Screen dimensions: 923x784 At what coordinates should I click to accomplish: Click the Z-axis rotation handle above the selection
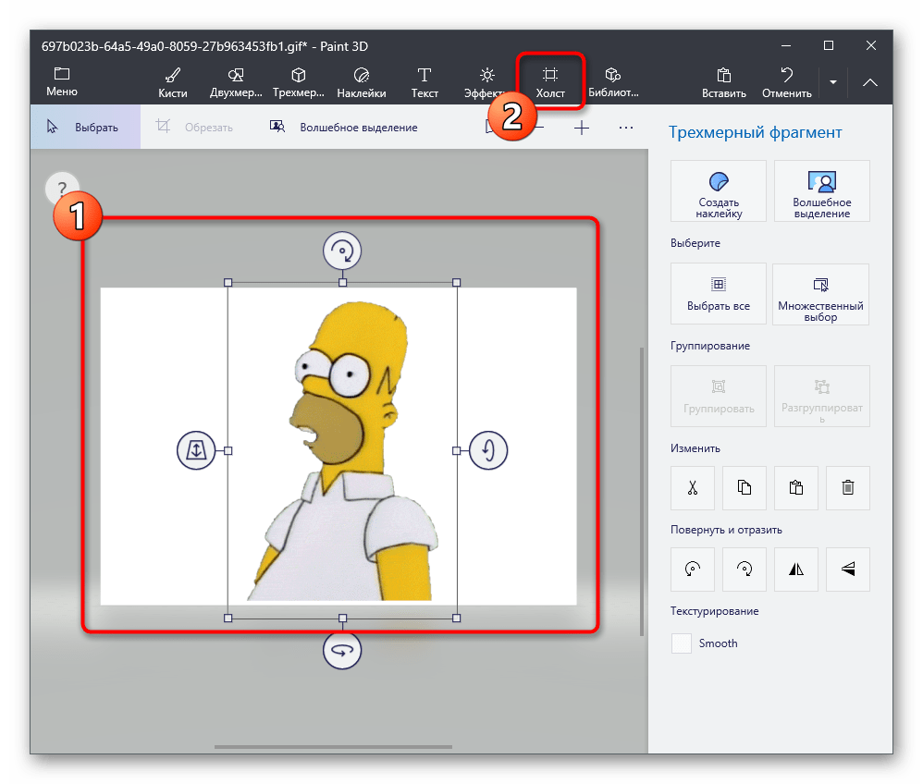click(x=342, y=250)
